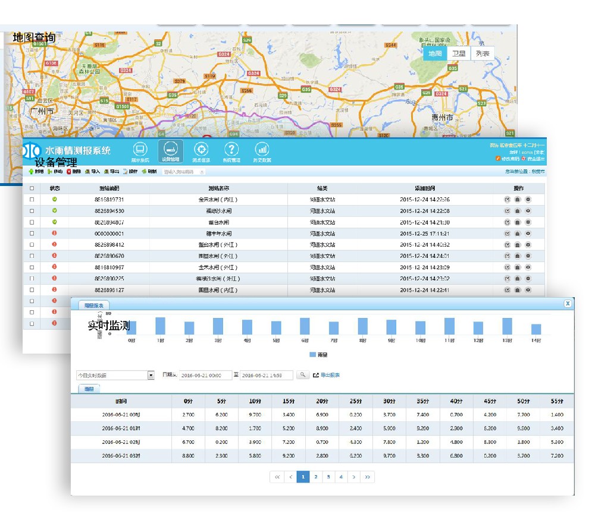Select checkbox for station 0000000001 row
Viewport: 595px width, 520px height.
coord(32,234)
